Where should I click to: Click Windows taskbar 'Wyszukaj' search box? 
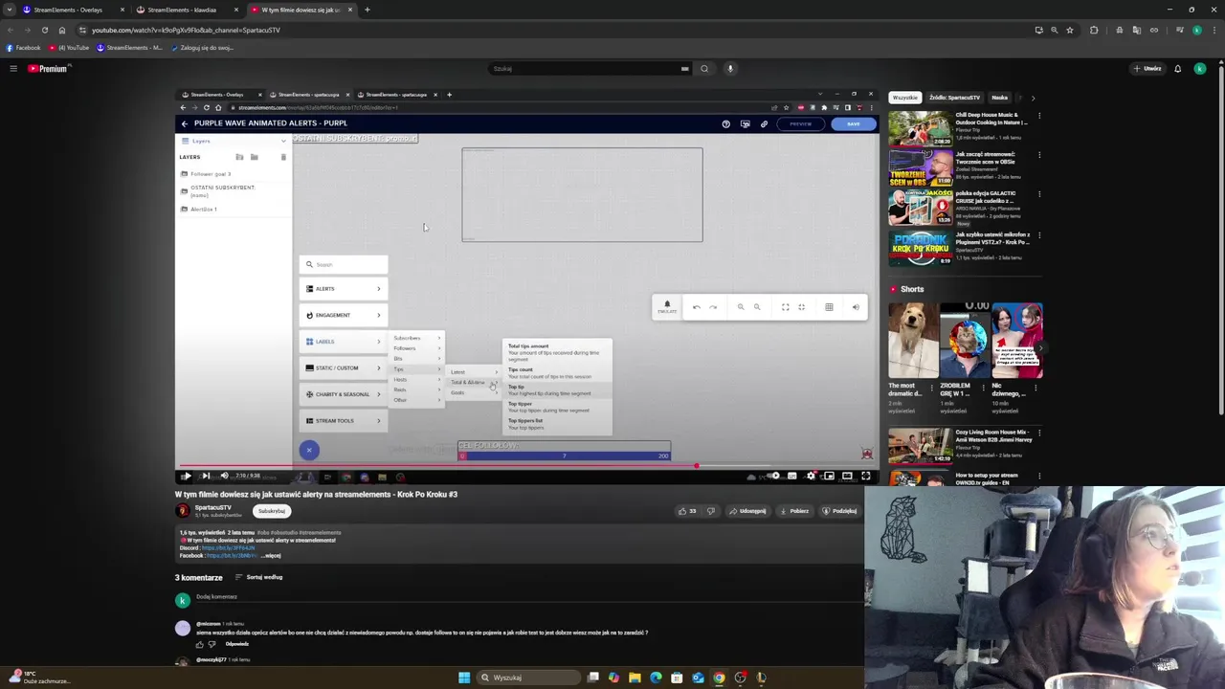[529, 678]
